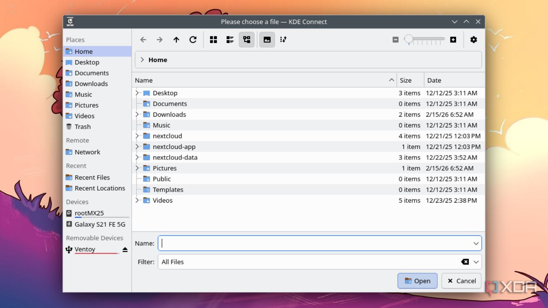The image size is (548, 308).
Task: Open Music from the Places sidebar
Action: click(97, 94)
